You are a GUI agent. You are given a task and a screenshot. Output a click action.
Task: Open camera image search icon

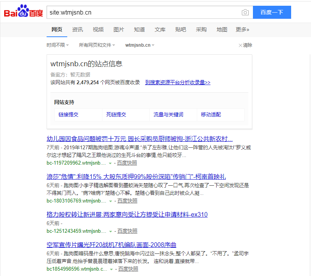point(245,12)
